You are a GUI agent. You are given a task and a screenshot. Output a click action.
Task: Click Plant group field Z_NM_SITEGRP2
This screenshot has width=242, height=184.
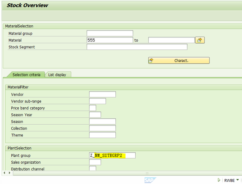point(112,155)
